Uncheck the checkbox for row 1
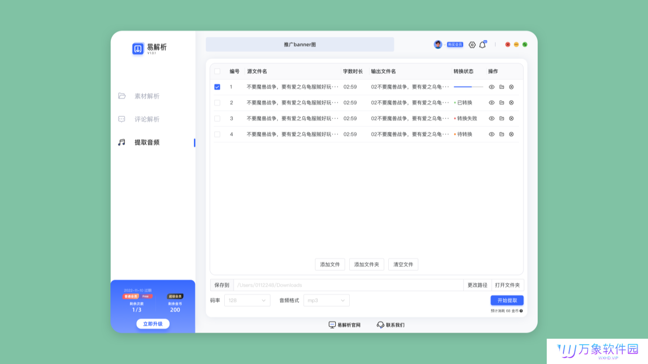This screenshot has height=364, width=648. 217,87
